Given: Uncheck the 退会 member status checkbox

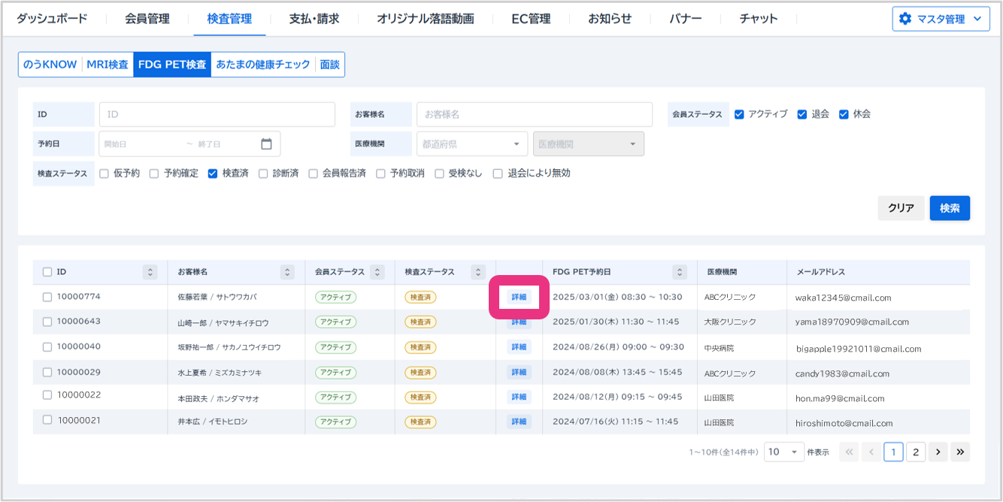Looking at the screenshot, I should (x=802, y=114).
